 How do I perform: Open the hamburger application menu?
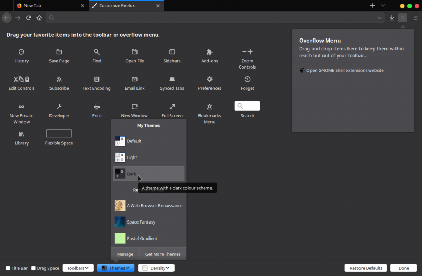coord(416,18)
